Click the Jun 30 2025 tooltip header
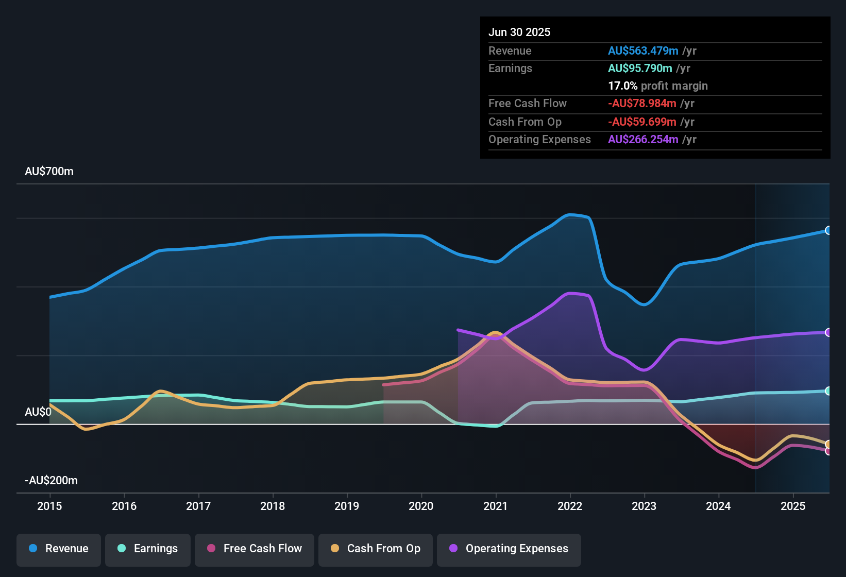This screenshot has height=577, width=846. point(520,32)
